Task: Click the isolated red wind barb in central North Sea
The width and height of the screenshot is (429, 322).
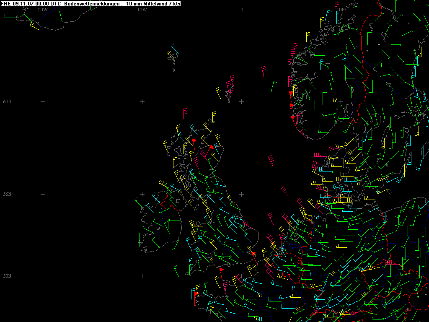Action: coord(271,161)
